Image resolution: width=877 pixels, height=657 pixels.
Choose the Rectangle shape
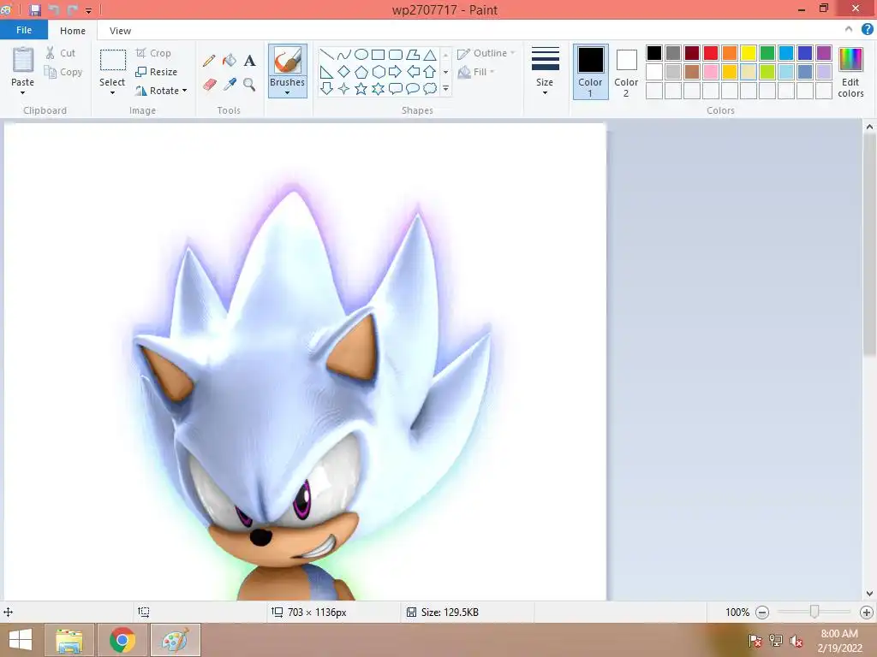pyautogui.click(x=378, y=54)
